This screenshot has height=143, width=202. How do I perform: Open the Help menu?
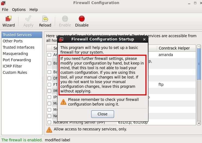(34, 10)
